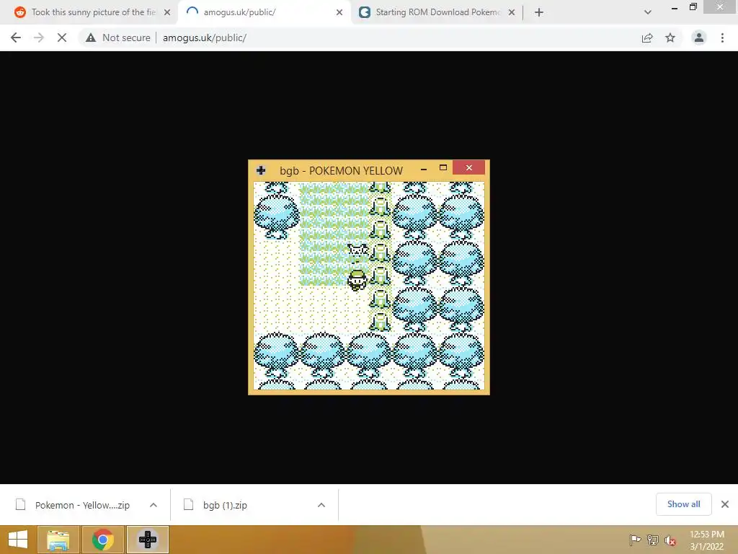Click the network tray icon
The height and width of the screenshot is (554, 738).
(x=653, y=540)
